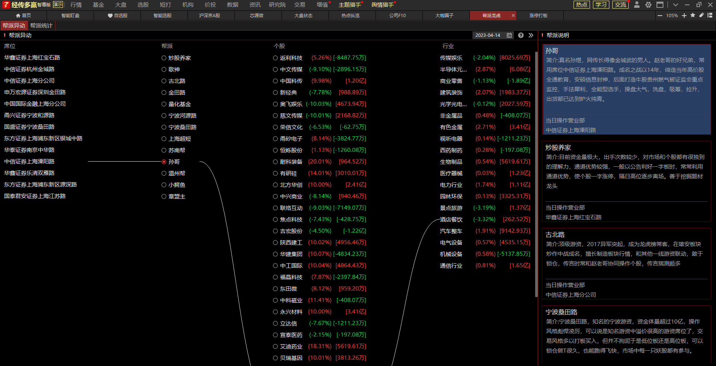Open the calendar date picker icon
The height and width of the screenshot is (366, 716).
(509, 35)
